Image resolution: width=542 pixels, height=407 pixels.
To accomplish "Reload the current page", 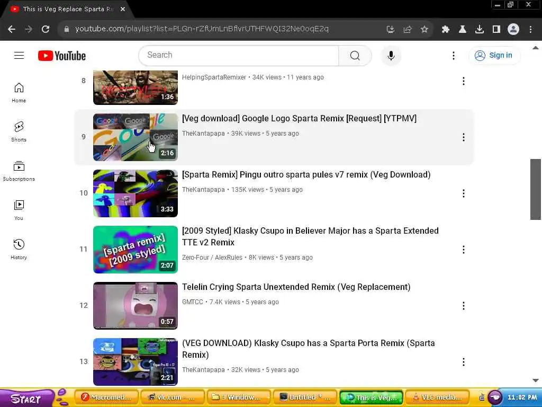I will (x=46, y=29).
